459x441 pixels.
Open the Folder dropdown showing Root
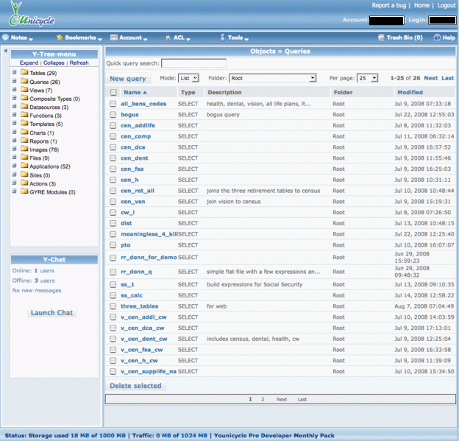point(271,78)
